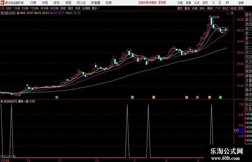Open the F10 company info button

coord(218,8)
